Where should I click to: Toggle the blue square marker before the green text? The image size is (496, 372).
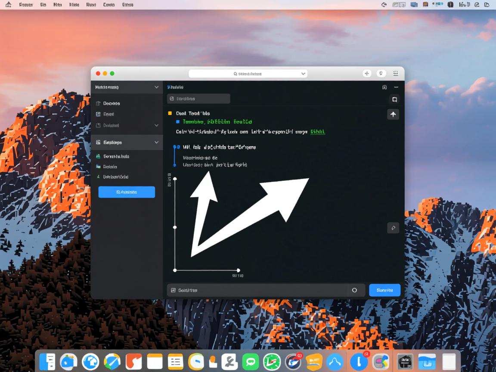178,122
